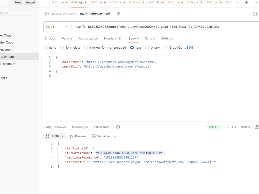Select the GraphQL body type
The height and width of the screenshot is (194, 259).
pos(166,48)
